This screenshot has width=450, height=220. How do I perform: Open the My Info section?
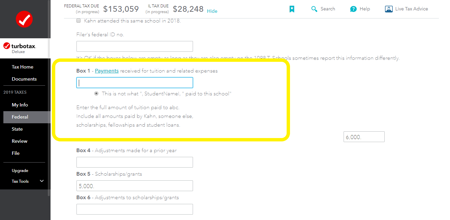pos(20,105)
